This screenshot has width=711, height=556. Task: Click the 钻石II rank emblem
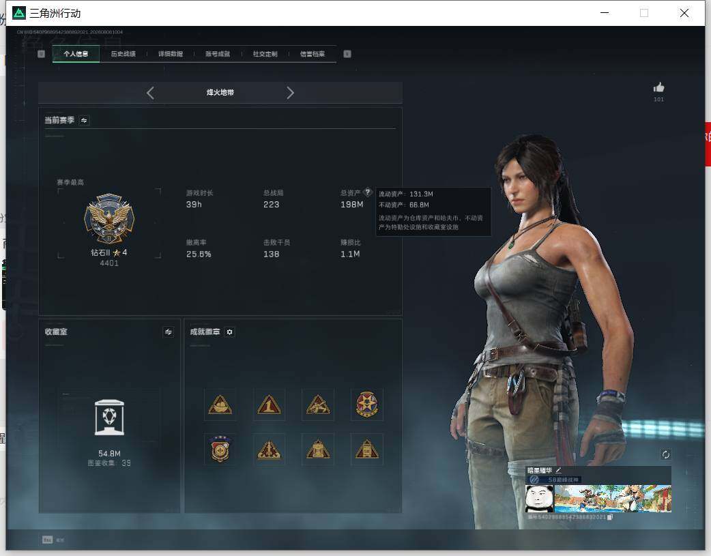point(109,219)
